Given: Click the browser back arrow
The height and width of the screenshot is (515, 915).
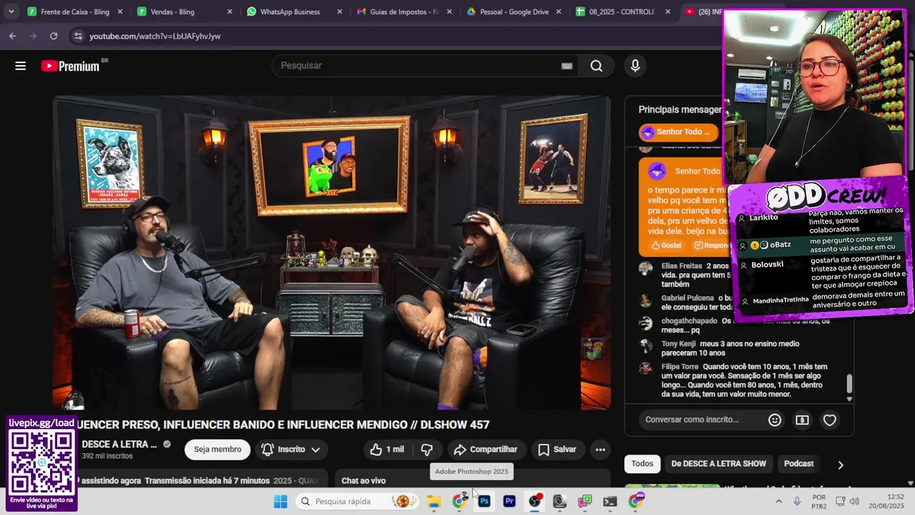Looking at the screenshot, I should click(x=13, y=36).
